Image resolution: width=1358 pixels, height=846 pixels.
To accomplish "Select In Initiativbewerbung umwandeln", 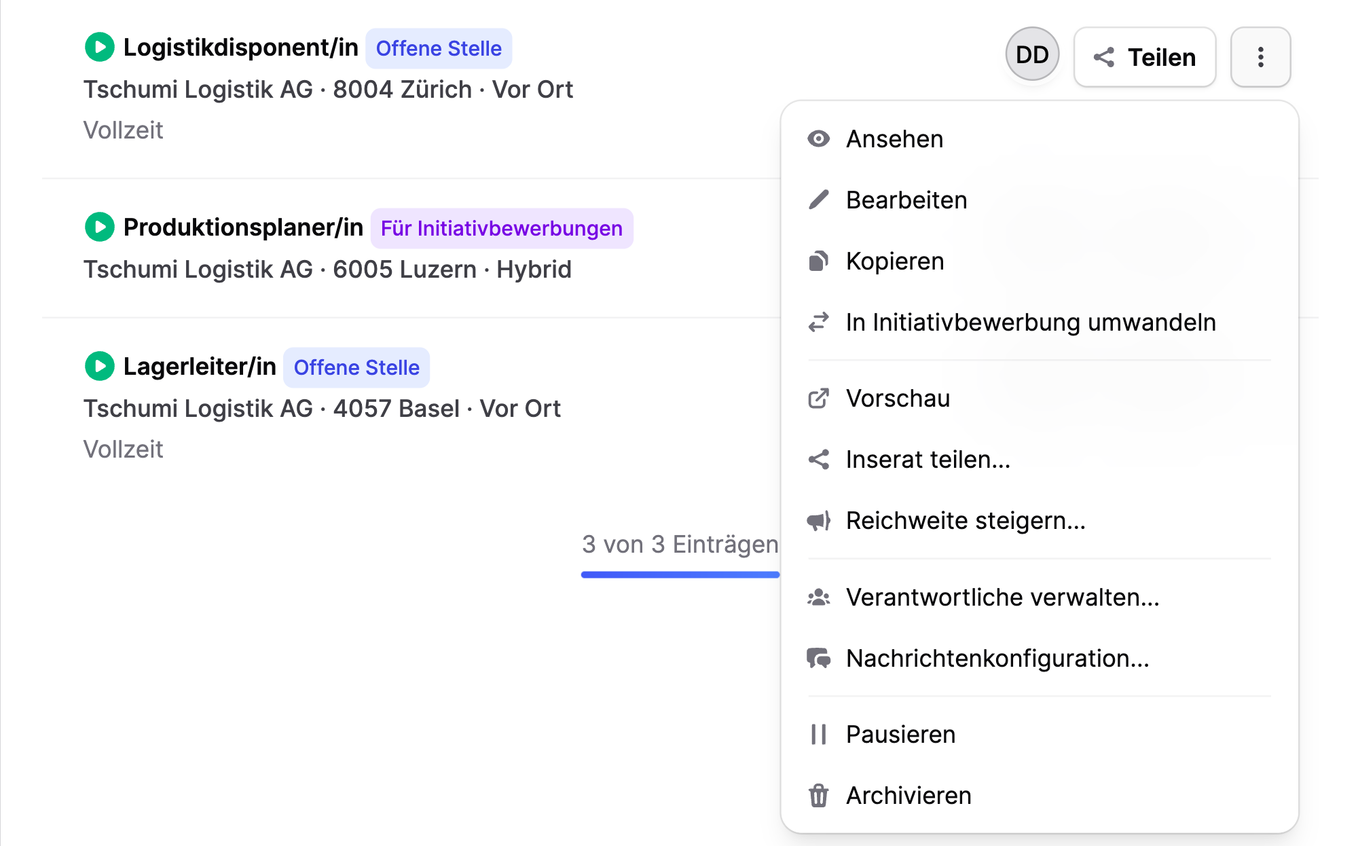I will pyautogui.click(x=1031, y=323).
